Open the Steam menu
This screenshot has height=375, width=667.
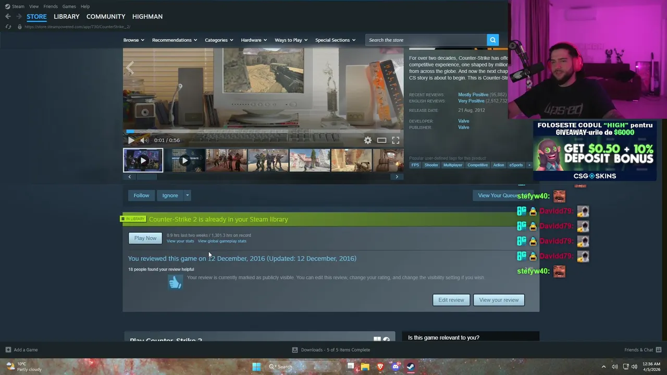coord(18,6)
